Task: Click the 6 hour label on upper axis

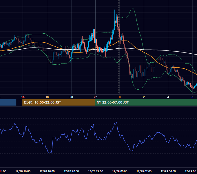Action: (x=192, y=97)
